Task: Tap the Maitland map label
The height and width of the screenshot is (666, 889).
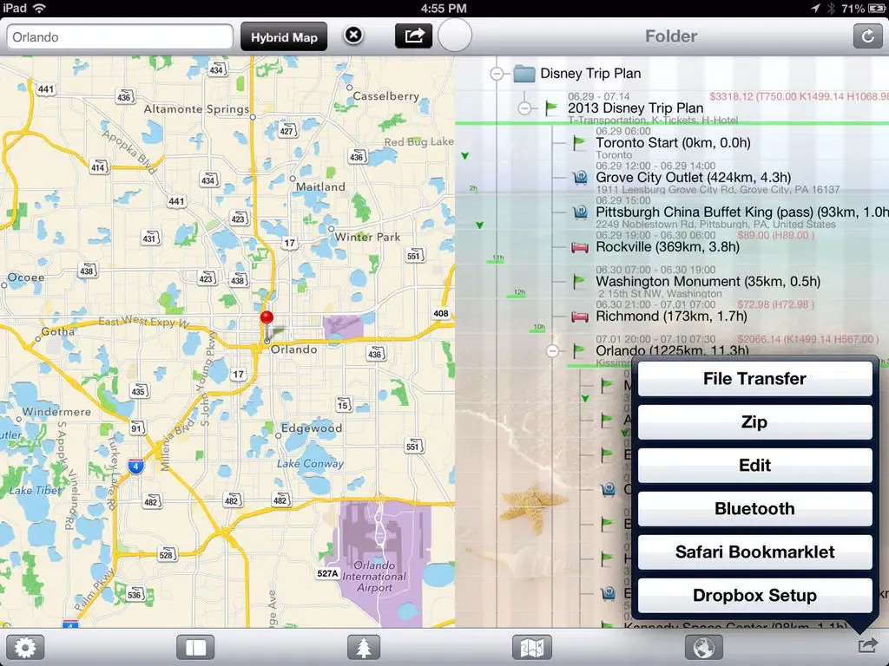Action: (320, 186)
